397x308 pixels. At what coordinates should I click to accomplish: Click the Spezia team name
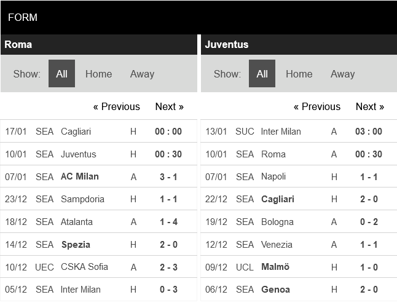point(76,245)
